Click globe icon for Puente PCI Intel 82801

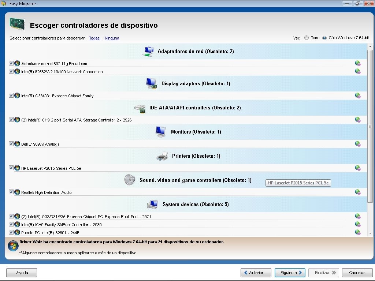[x=358, y=232]
